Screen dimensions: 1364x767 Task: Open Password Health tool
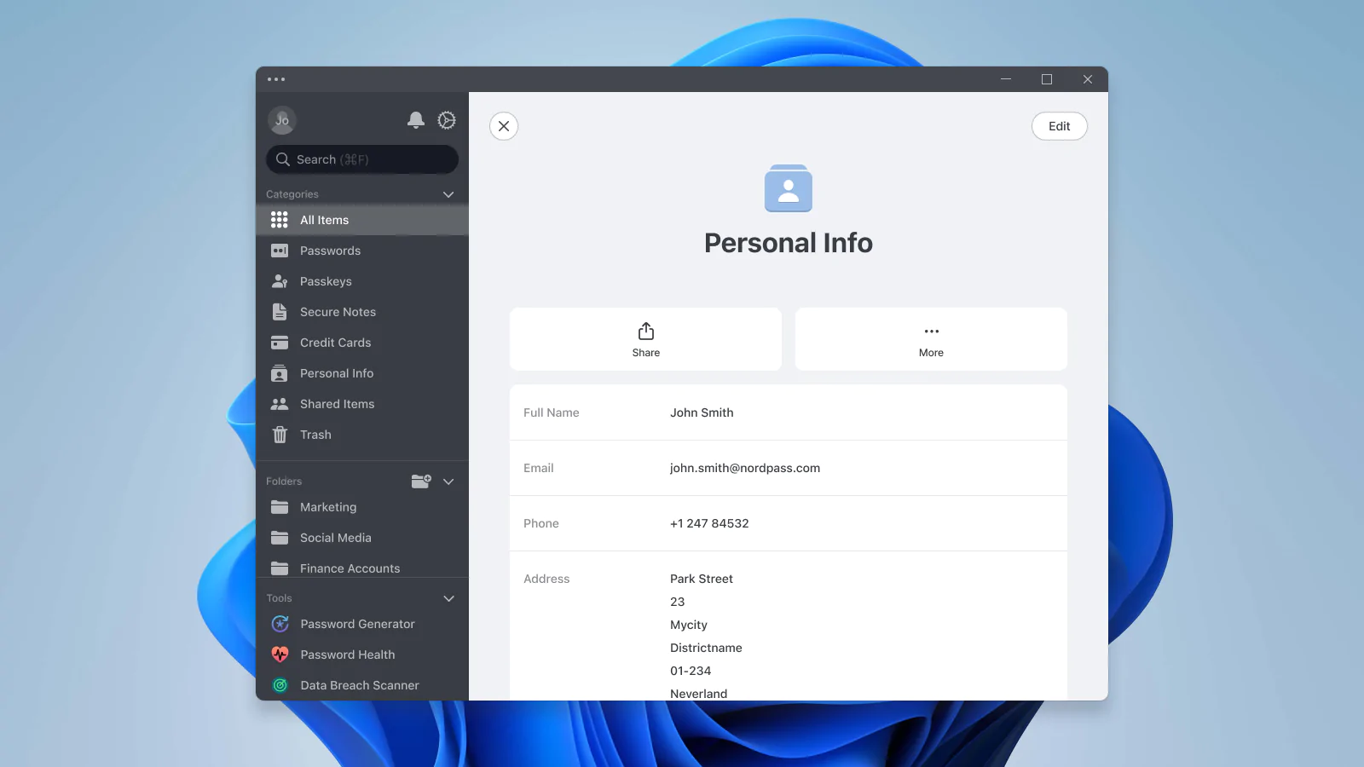pyautogui.click(x=362, y=655)
